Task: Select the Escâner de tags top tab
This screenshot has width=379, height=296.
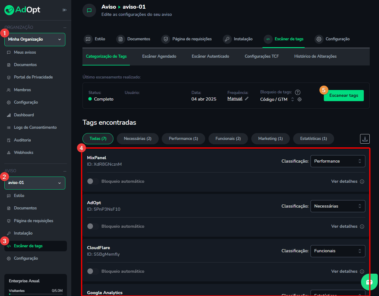Action: click(x=284, y=39)
